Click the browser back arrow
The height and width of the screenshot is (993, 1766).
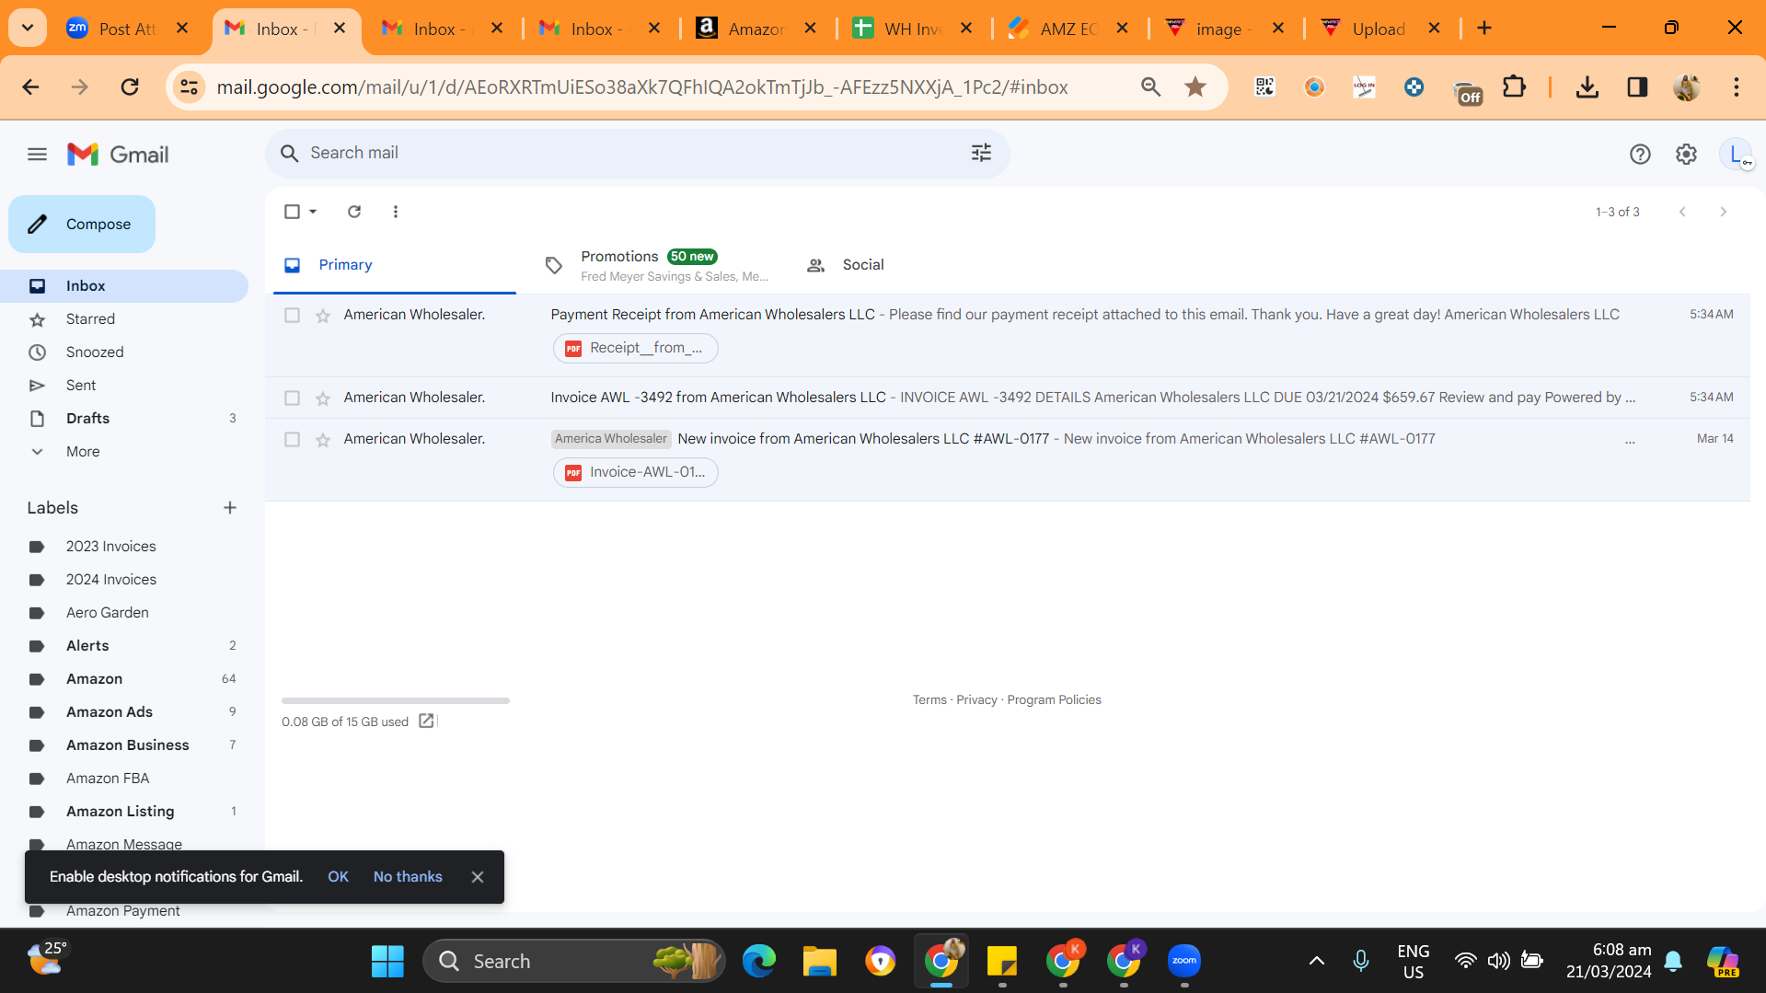(30, 87)
